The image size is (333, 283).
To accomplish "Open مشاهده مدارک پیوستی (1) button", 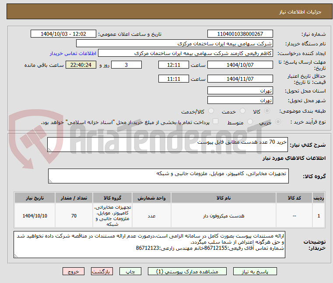I will pos(187,271).
